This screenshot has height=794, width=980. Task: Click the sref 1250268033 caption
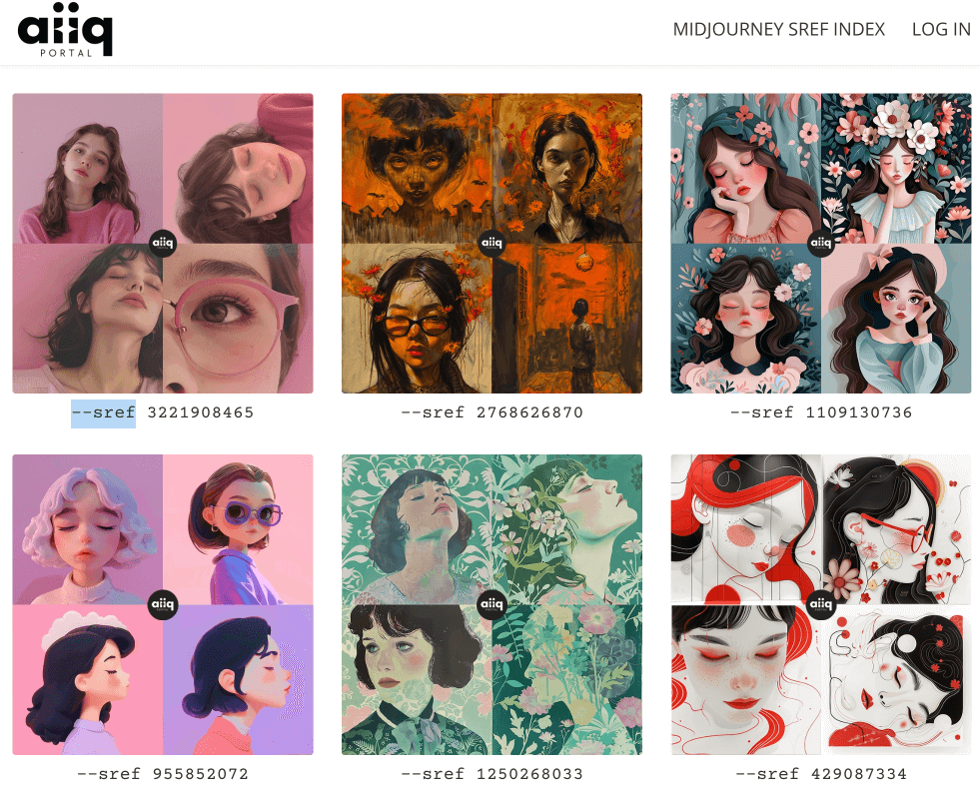(x=491, y=774)
